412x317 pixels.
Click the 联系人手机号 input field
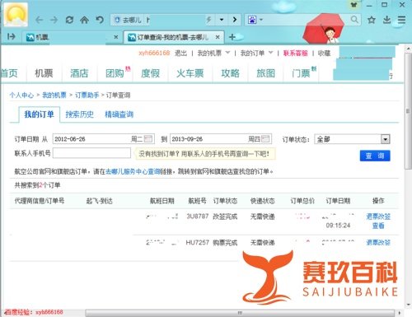(x=91, y=153)
